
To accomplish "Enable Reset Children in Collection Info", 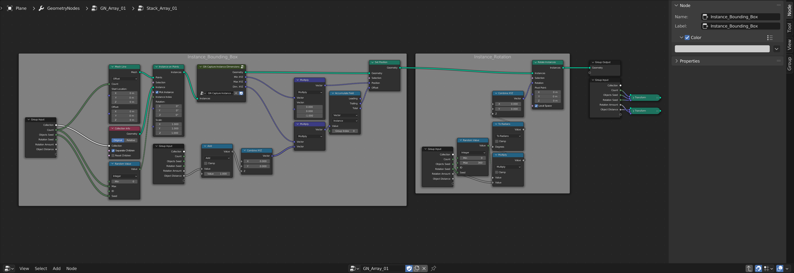I will coord(113,156).
